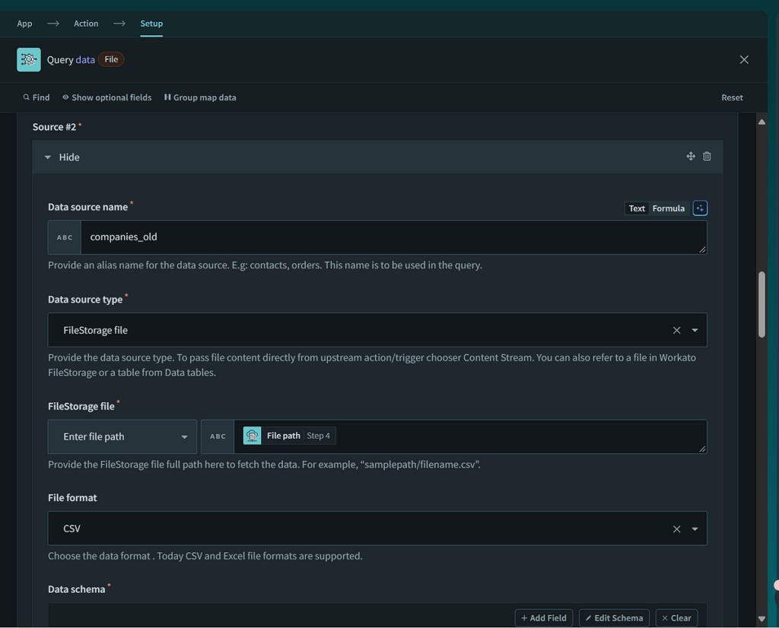
Task: Open the Enter file path dropdown
Action: tap(184, 437)
